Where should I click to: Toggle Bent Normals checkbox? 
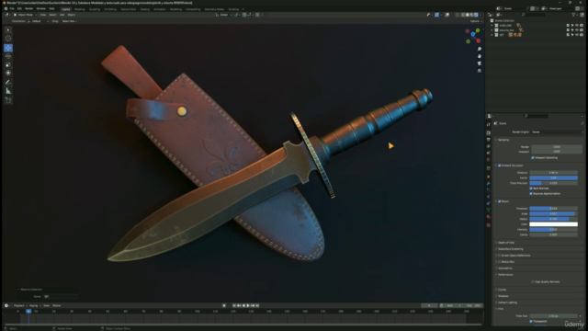click(531, 188)
